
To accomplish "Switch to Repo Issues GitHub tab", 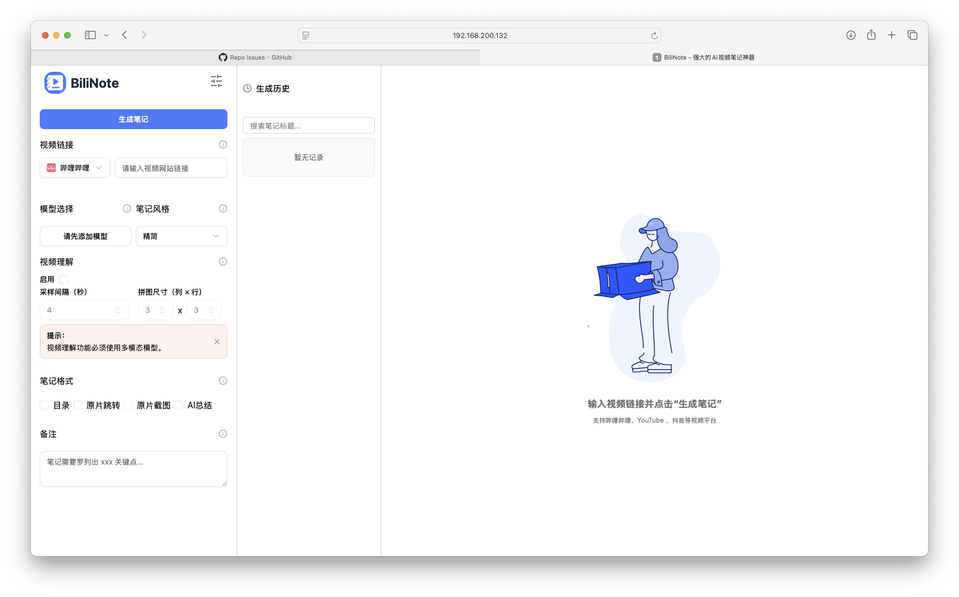I will coord(255,57).
